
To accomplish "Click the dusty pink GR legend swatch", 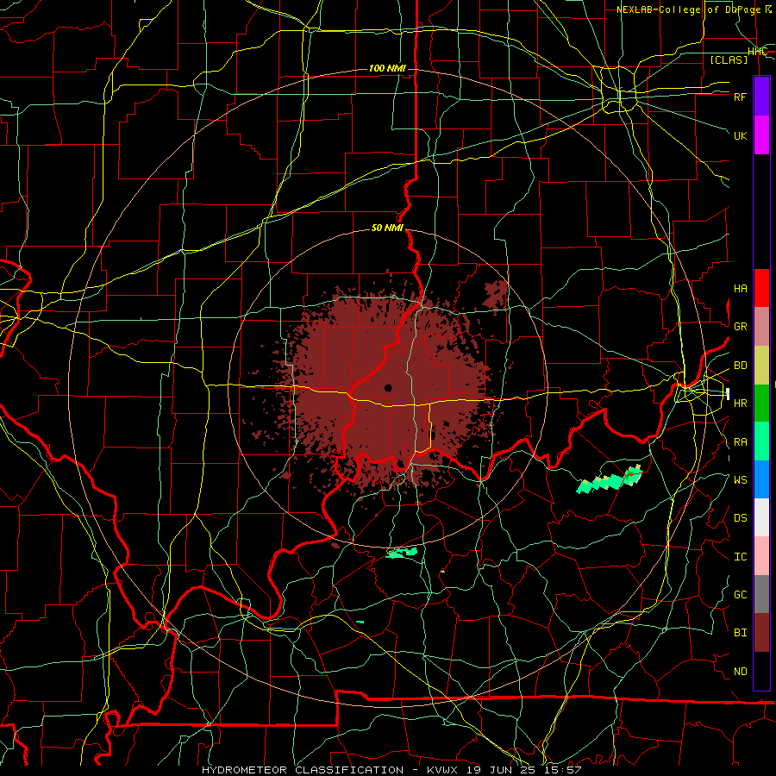I will pos(761,327).
